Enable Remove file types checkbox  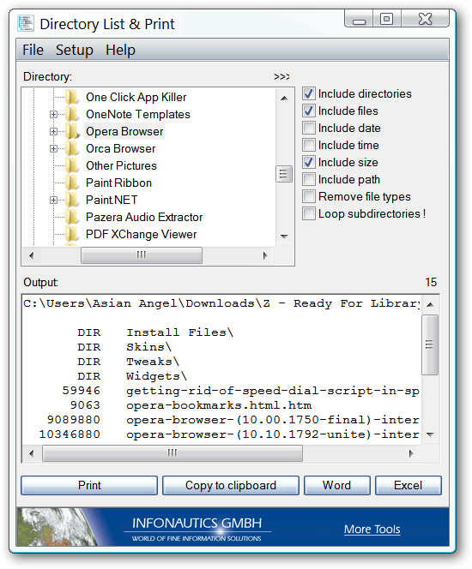point(309,196)
